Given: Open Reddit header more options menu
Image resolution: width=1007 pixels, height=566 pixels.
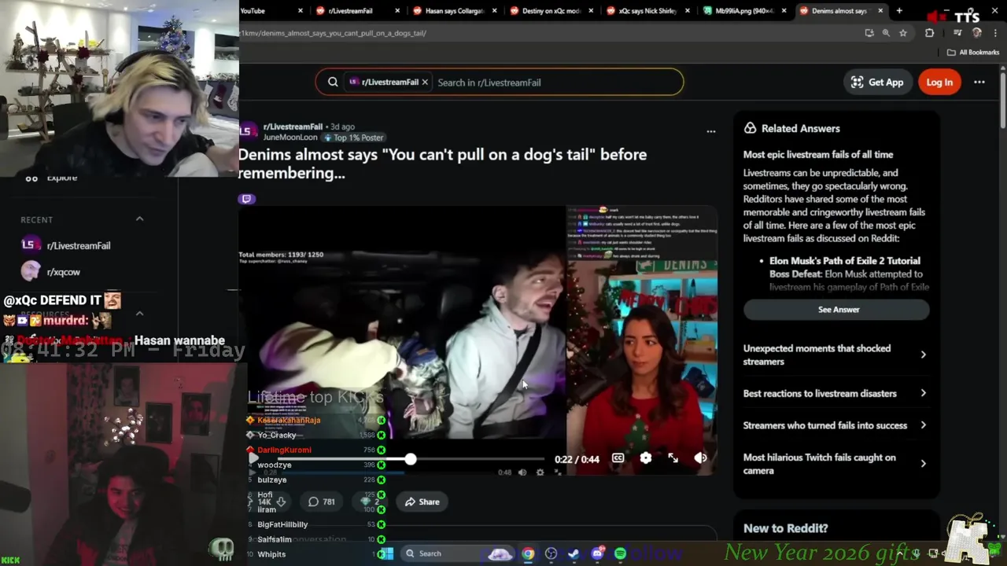Looking at the screenshot, I should pos(979,82).
